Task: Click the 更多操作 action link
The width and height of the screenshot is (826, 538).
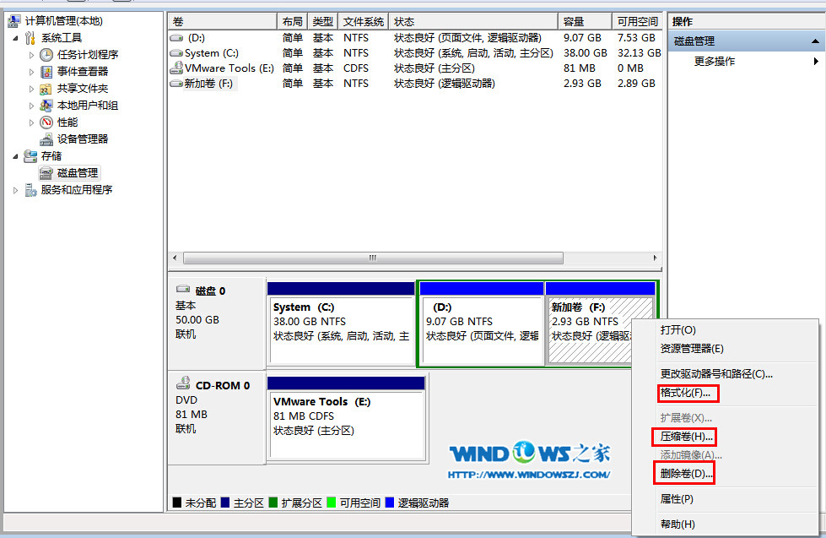Action: tap(715, 61)
